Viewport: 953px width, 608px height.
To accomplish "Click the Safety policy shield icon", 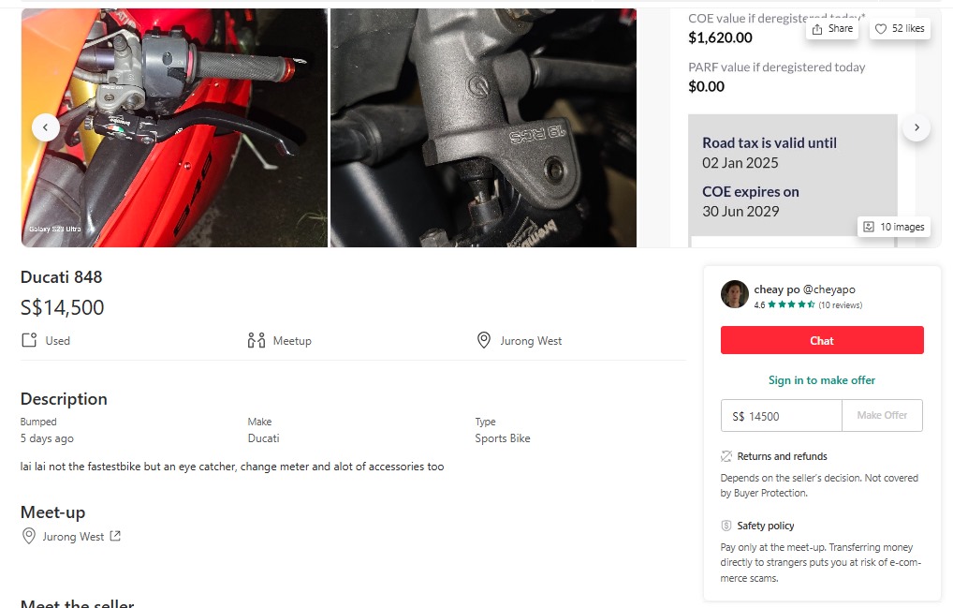I will [x=726, y=526].
